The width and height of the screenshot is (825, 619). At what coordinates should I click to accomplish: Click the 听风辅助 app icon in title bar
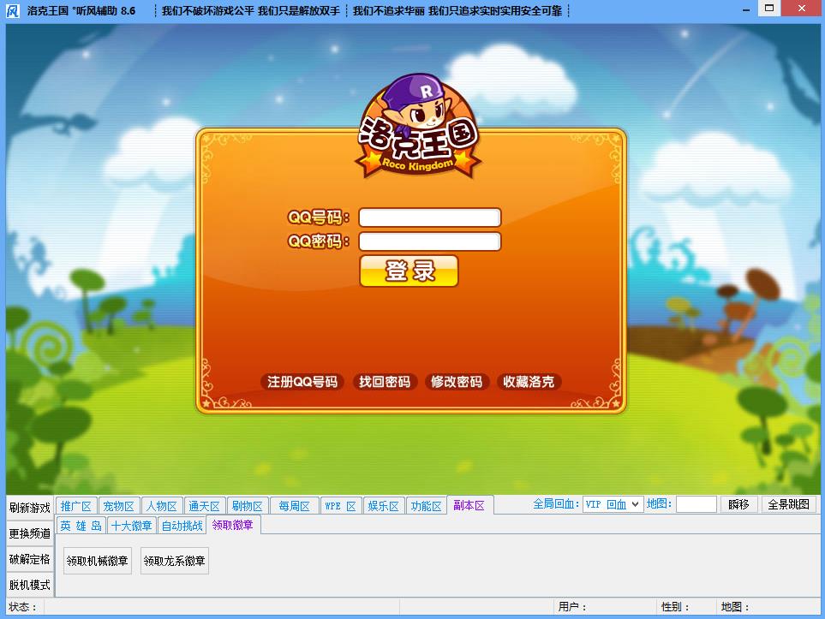(x=13, y=10)
